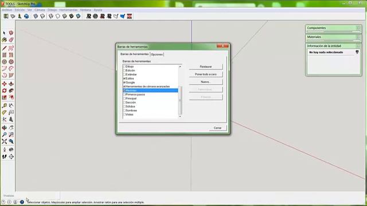Select the Line pencil tool
Viewport: 367px width, 206px height.
tap(4, 48)
